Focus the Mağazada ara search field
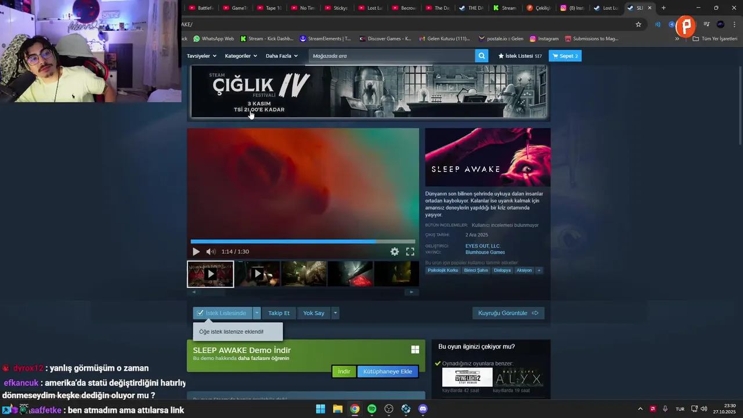The width and height of the screenshot is (743, 418). pyautogui.click(x=392, y=56)
